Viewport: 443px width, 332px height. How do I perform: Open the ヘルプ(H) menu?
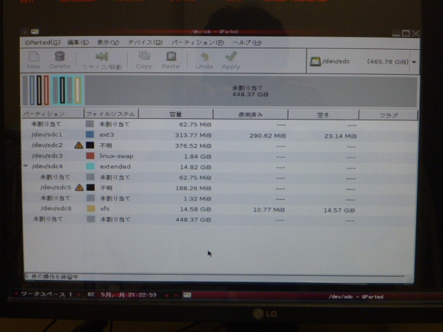click(x=247, y=43)
